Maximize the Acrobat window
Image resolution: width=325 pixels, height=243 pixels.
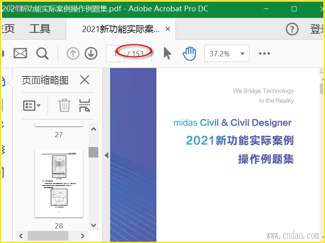294,9
